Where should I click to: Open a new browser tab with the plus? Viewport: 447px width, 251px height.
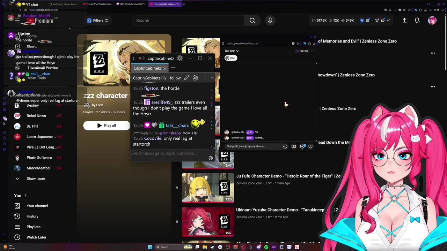click(x=184, y=4)
